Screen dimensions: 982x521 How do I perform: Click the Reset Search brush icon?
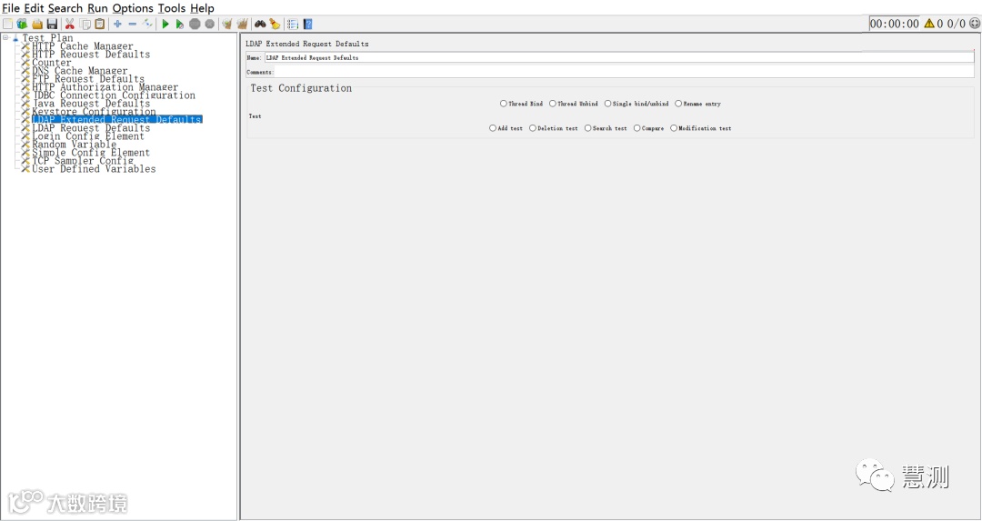(x=275, y=24)
